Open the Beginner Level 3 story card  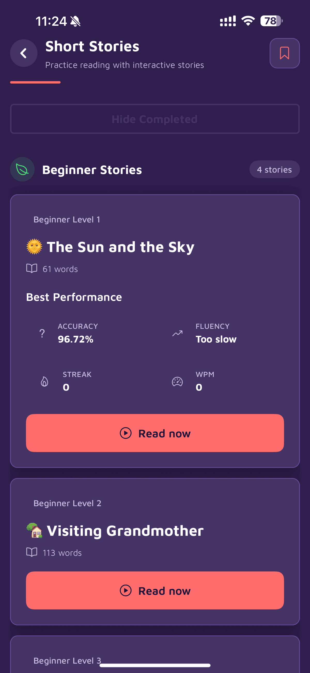coord(155,656)
